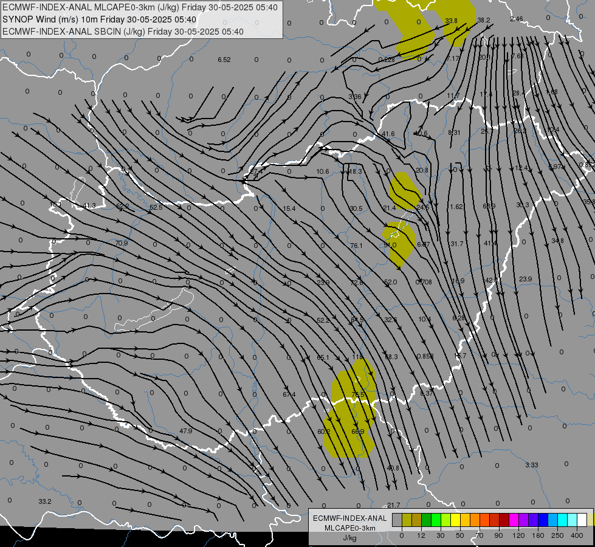Click the map value 67.4

point(289,395)
